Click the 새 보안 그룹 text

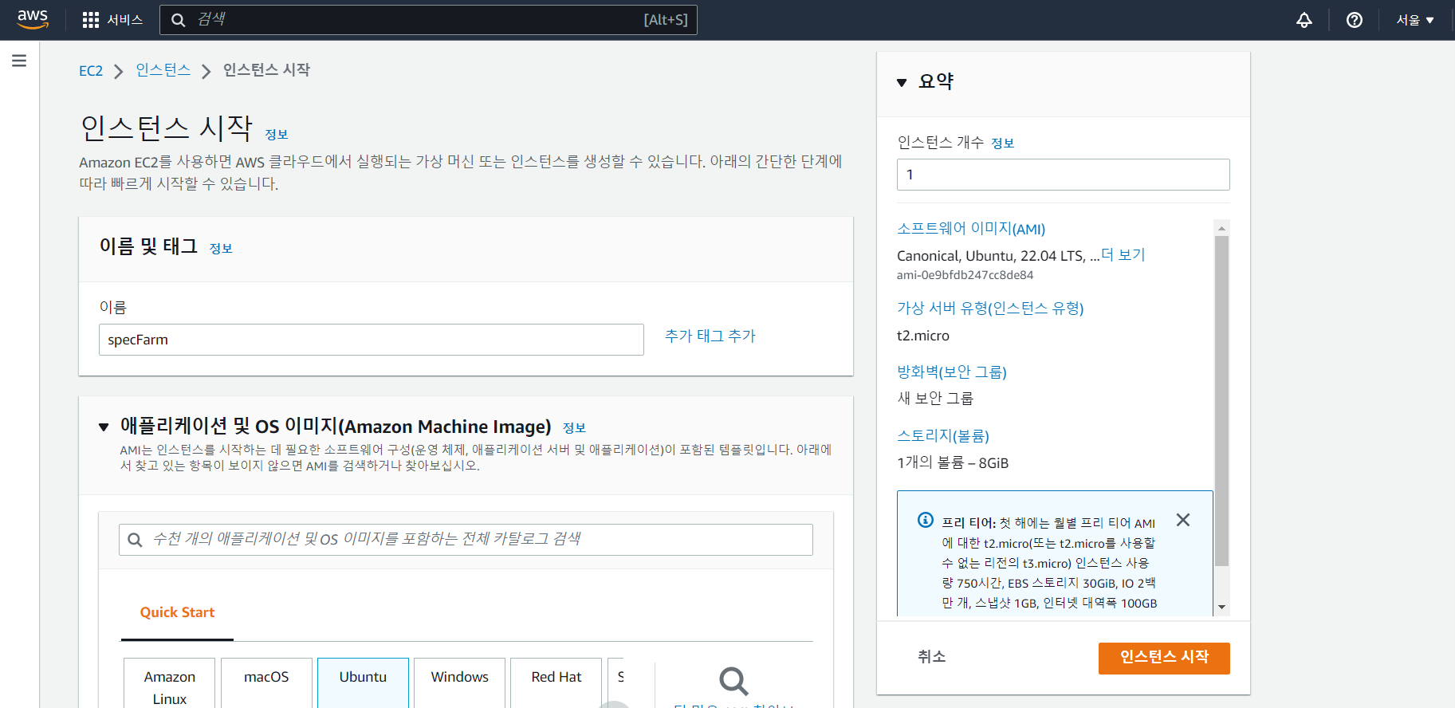pyautogui.click(x=935, y=399)
